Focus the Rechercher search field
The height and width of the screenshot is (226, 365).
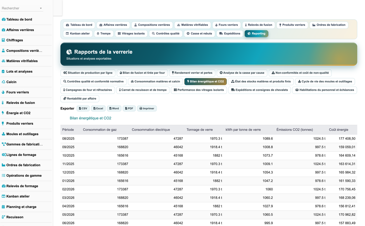click(x=22, y=8)
